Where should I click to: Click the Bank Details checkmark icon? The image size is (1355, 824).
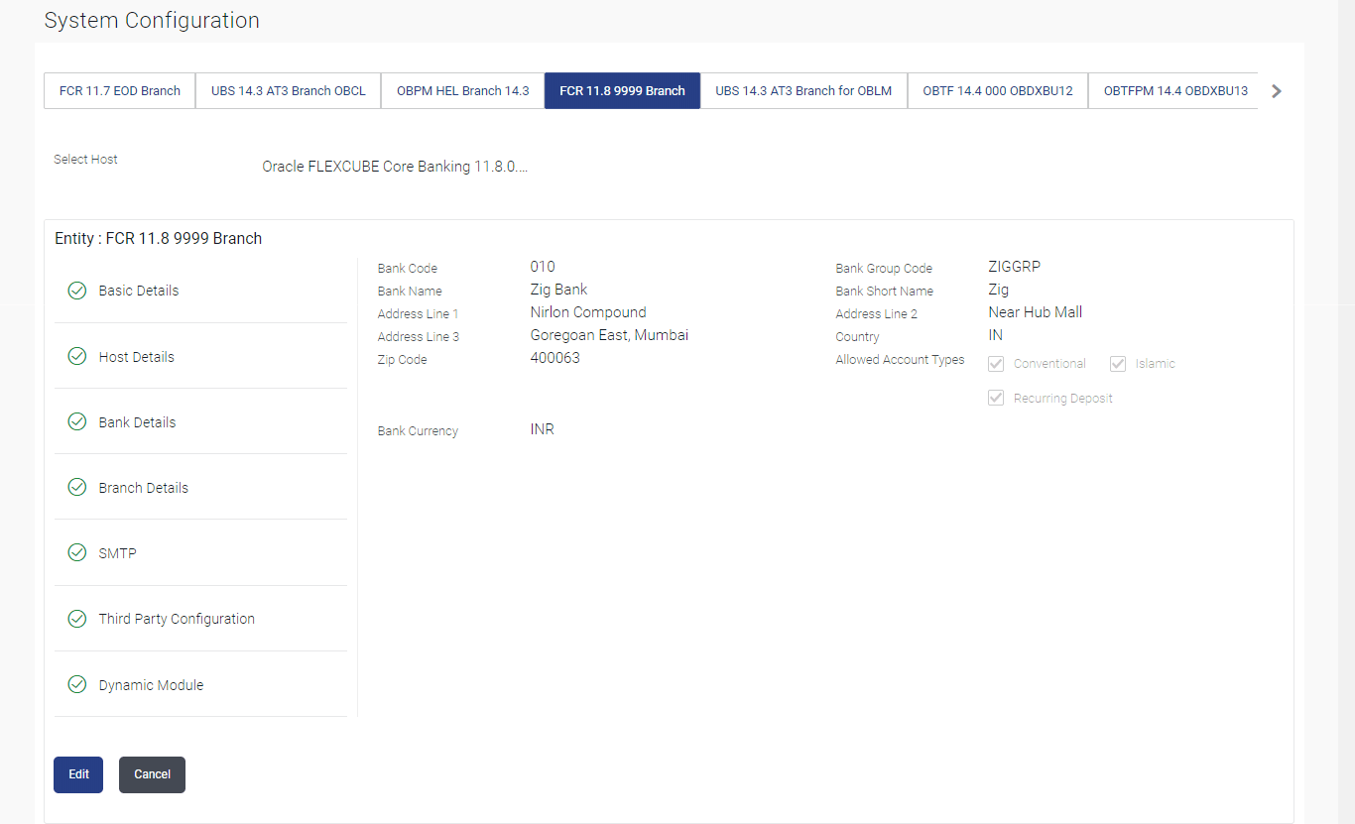pyautogui.click(x=76, y=421)
